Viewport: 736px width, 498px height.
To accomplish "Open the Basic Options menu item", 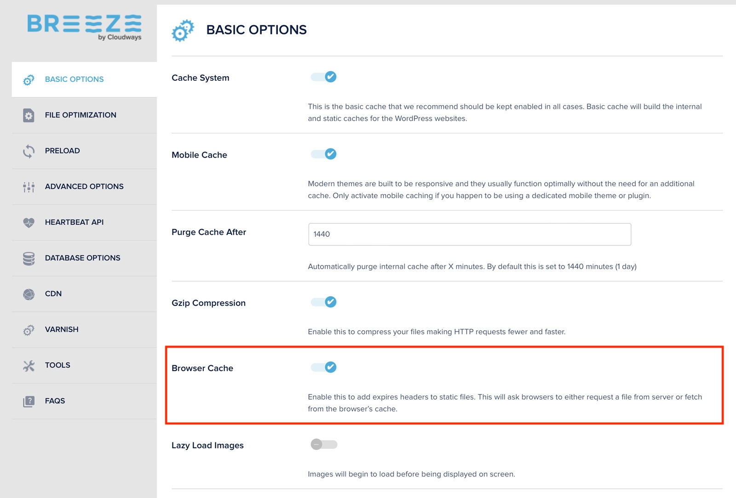I will tap(84, 79).
